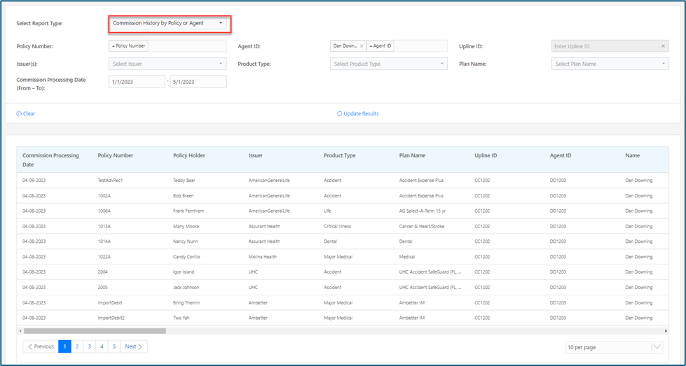Click the scrollbar right arrow
Viewport: 686px width, 366px height.
coord(666,331)
